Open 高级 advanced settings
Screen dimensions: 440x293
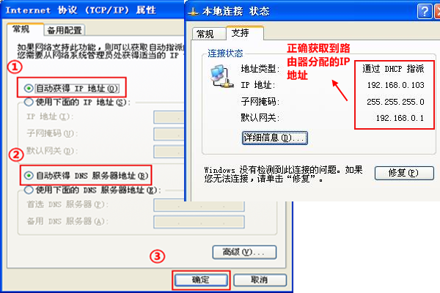pos(244,252)
